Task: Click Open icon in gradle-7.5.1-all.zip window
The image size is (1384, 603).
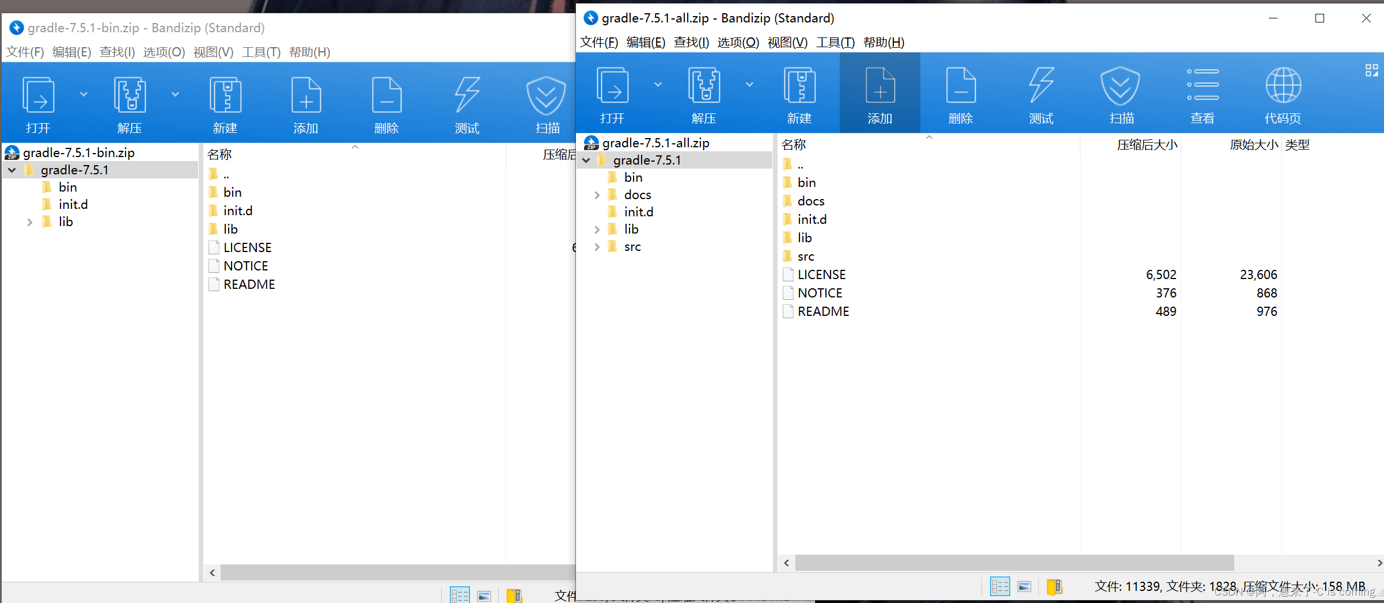Action: pyautogui.click(x=612, y=85)
